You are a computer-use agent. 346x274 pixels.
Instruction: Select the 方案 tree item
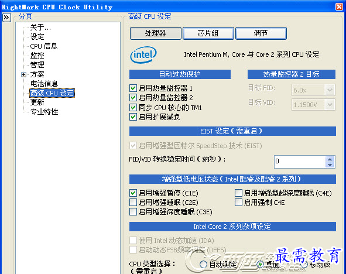[x=37, y=74]
